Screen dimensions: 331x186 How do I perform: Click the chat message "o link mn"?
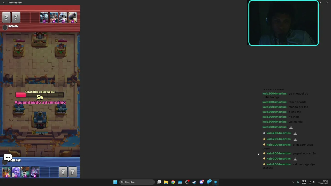[x=295, y=112]
